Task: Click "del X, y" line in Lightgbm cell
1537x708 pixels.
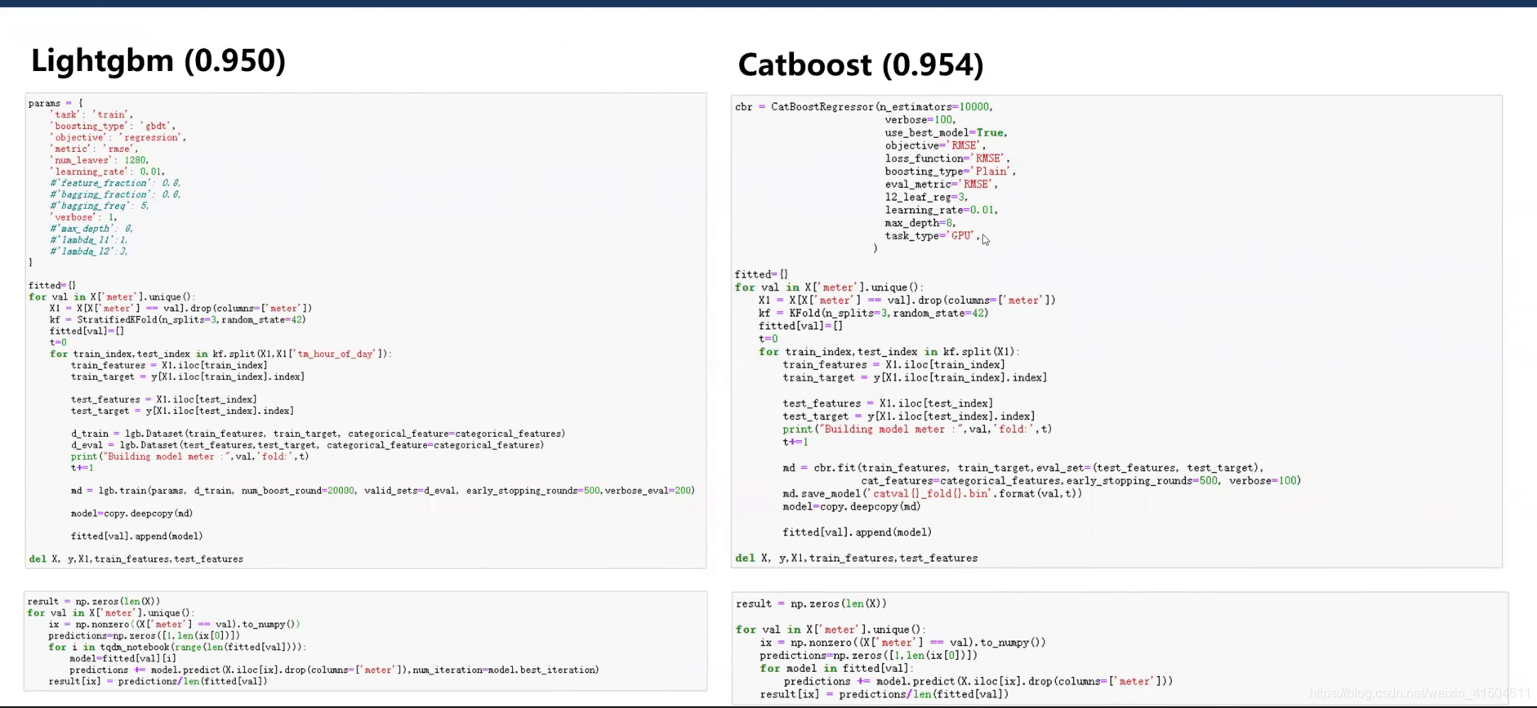Action: [136, 559]
